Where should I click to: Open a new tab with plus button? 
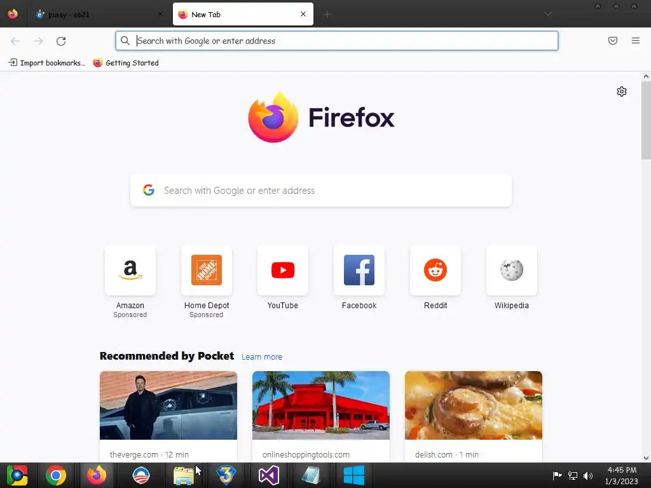(x=327, y=15)
